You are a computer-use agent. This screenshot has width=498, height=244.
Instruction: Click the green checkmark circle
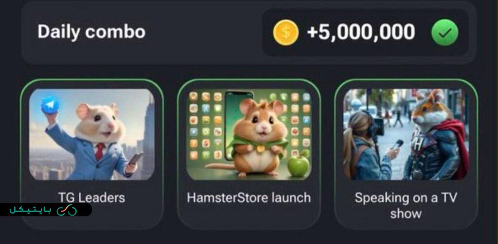pyautogui.click(x=445, y=33)
